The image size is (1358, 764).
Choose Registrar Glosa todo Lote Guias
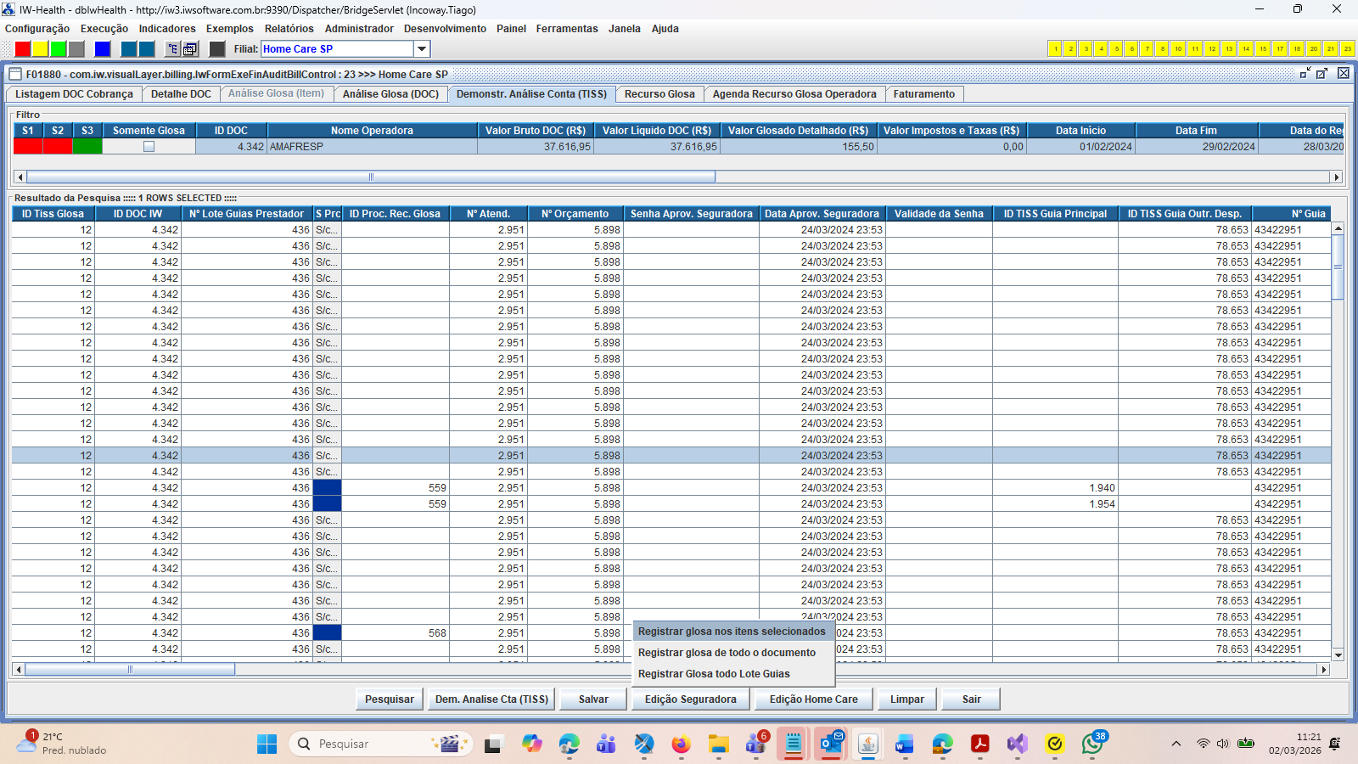click(x=714, y=674)
